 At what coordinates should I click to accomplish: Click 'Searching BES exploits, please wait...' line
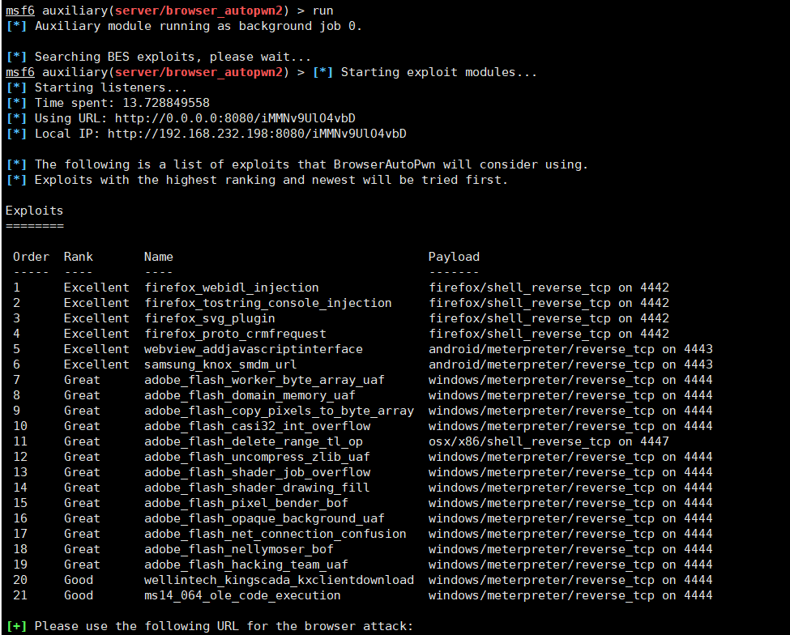click(x=173, y=57)
